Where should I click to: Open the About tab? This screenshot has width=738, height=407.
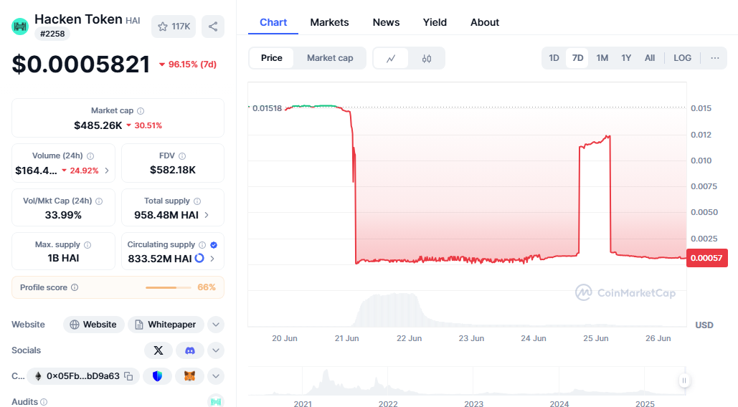click(485, 22)
